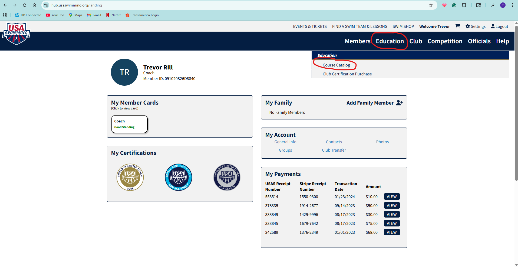
Task: Expand the Members navigation menu
Action: click(x=357, y=41)
